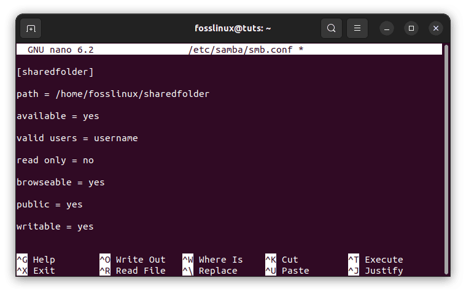Screen dimensions: 466x294
Task: Click the ^W Where Is shortcut
Action: coord(212,260)
